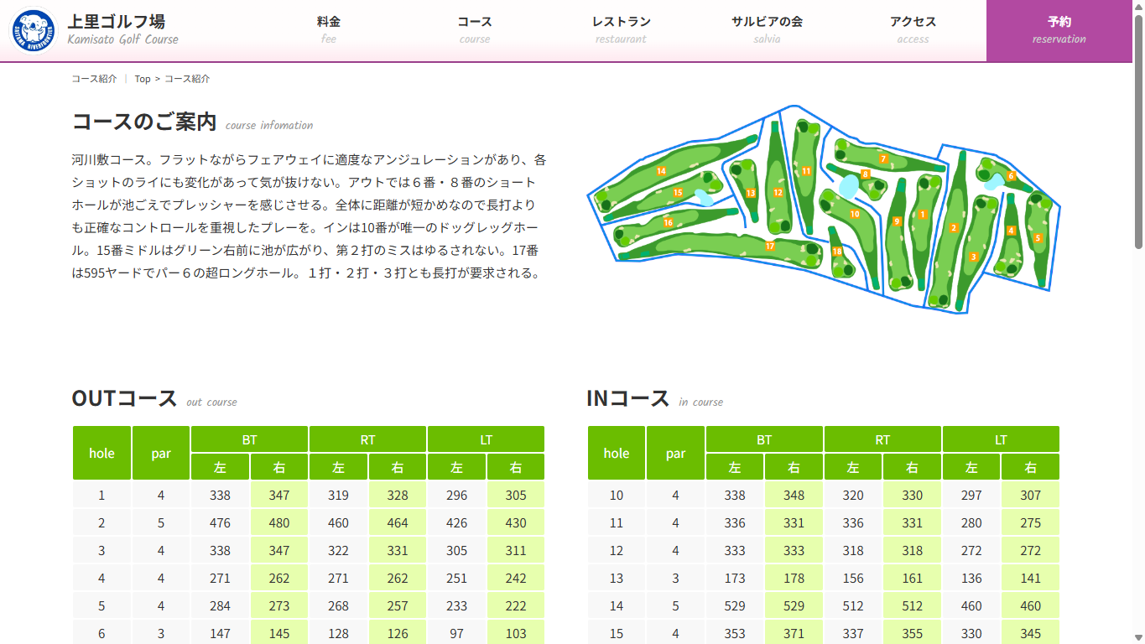Viewport: 1145px width, 644px height.
Task: Click the Kamisato Golf Course koala logo
Action: coord(33,31)
